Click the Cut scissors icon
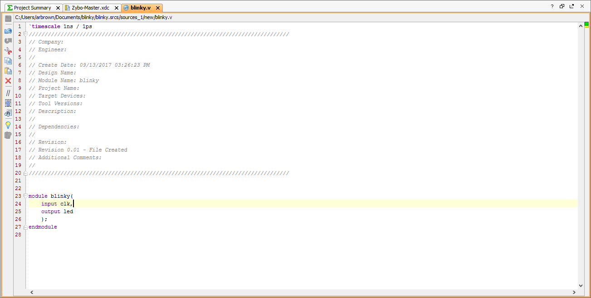Image resolution: width=591 pixels, height=298 pixels. 8,51
